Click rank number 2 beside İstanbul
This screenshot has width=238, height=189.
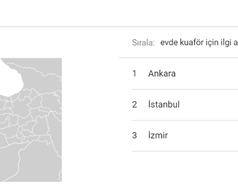click(x=135, y=105)
